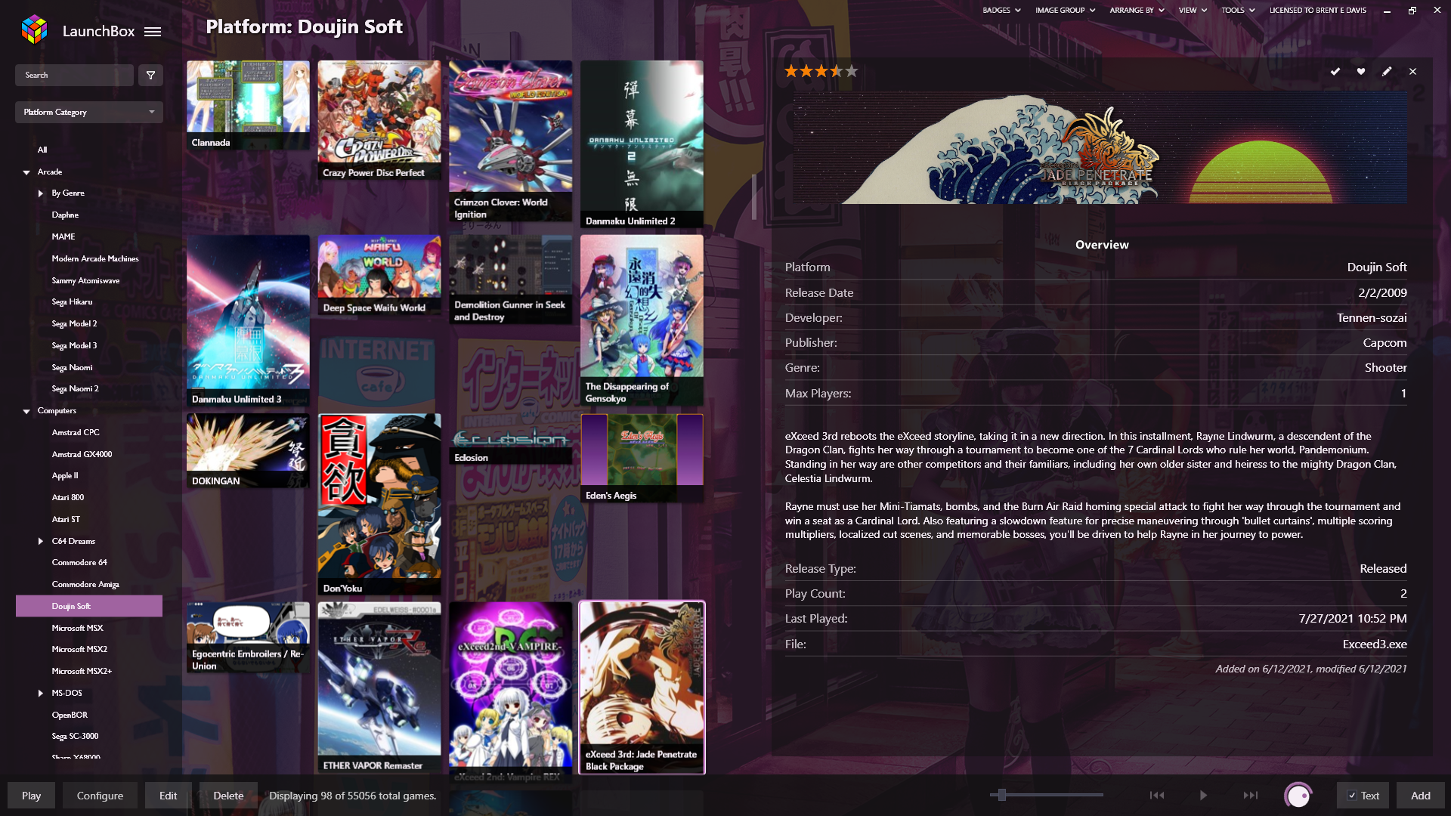Click the Play button
This screenshot has height=816, width=1451.
[31, 796]
